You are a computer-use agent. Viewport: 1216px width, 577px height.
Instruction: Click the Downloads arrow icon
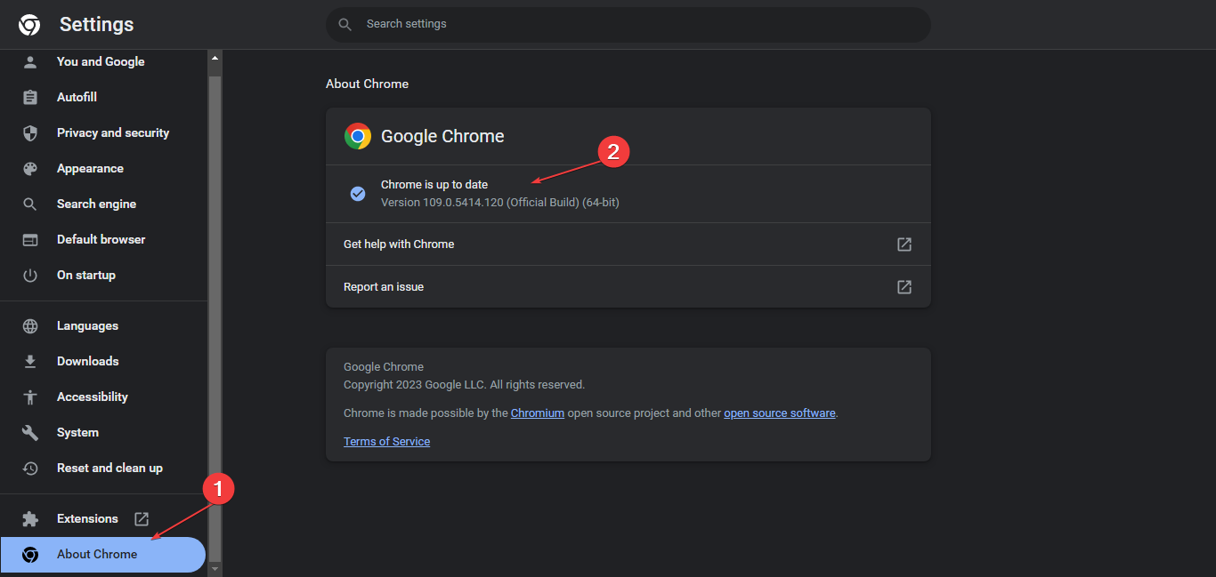click(x=30, y=361)
